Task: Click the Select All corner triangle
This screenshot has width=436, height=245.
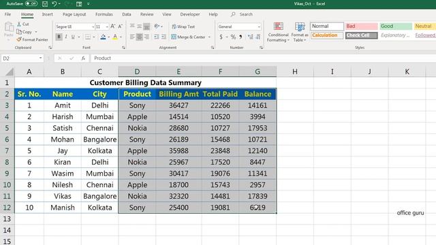Action: (x=9, y=72)
